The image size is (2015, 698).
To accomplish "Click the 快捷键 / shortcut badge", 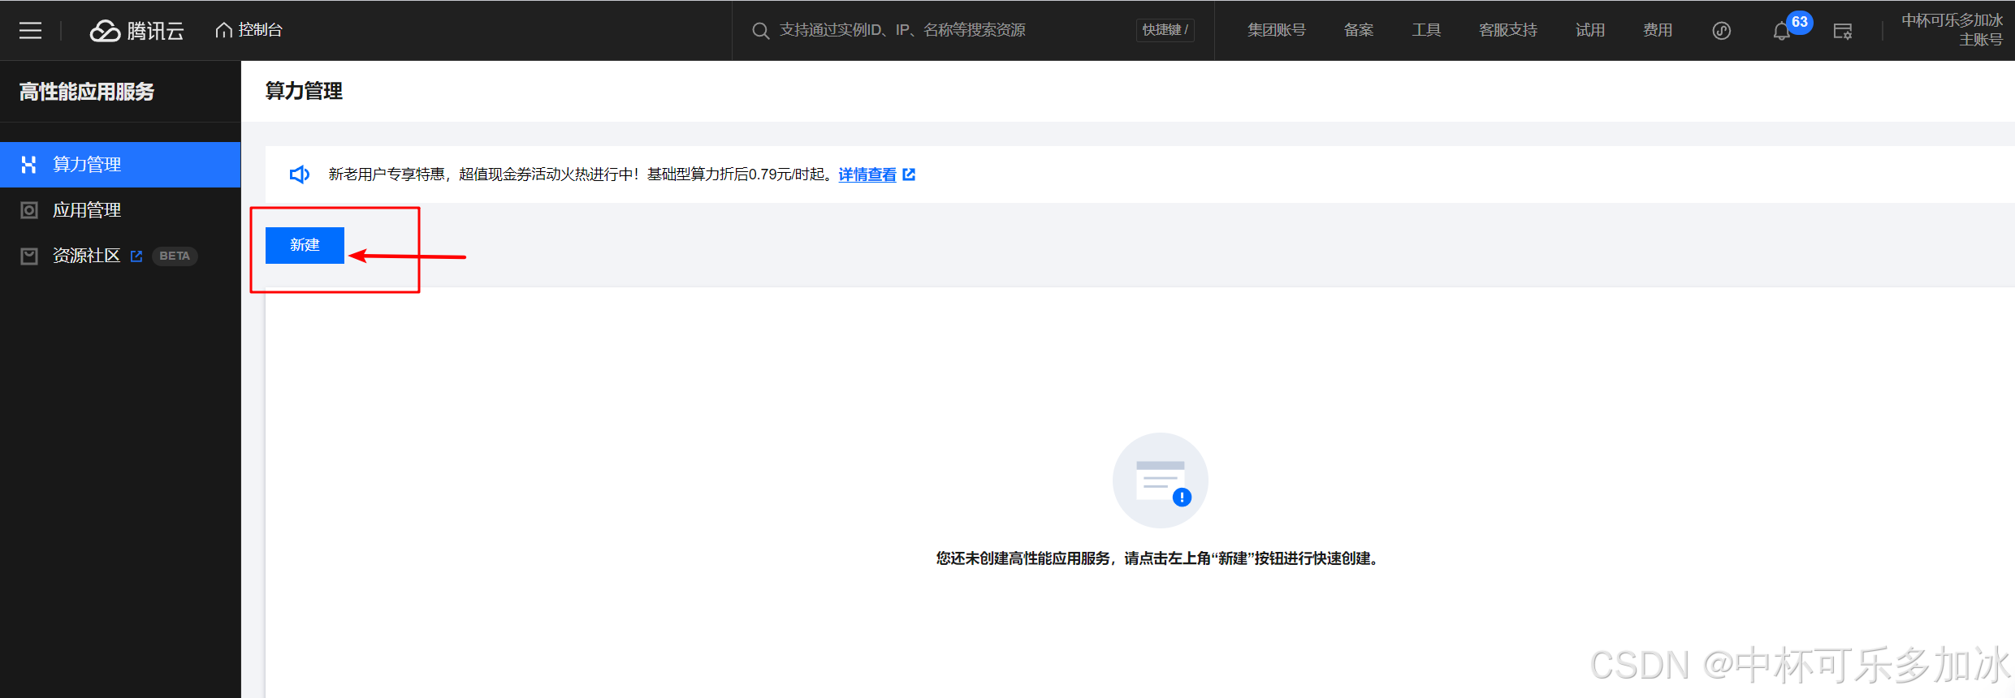I will click(1165, 30).
